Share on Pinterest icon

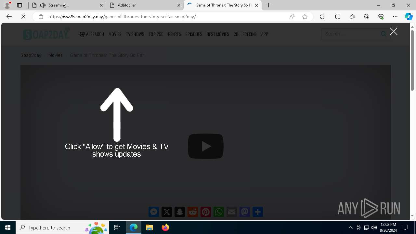(x=206, y=212)
